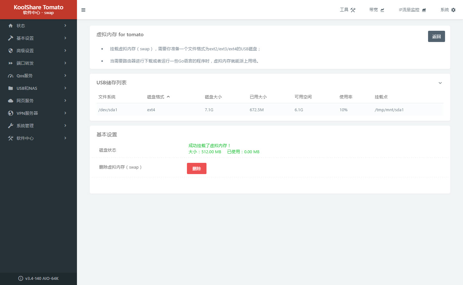Screen dimensions: 463x285
Task: Click the gauge icon for Qos服务
Action: [11, 76]
